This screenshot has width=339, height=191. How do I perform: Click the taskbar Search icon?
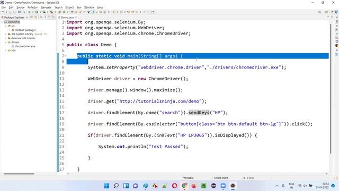[x=116, y=186]
